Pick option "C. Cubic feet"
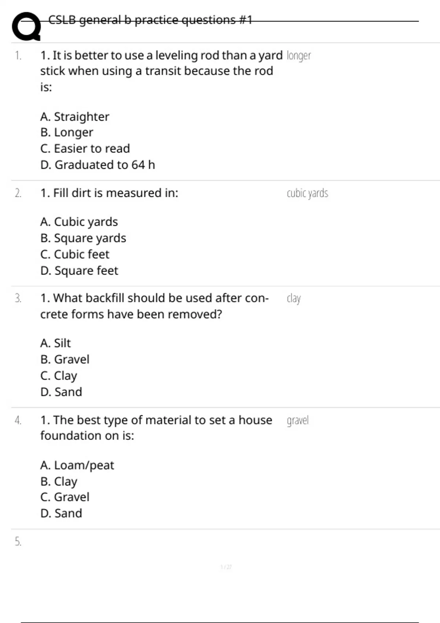 tap(75, 254)
